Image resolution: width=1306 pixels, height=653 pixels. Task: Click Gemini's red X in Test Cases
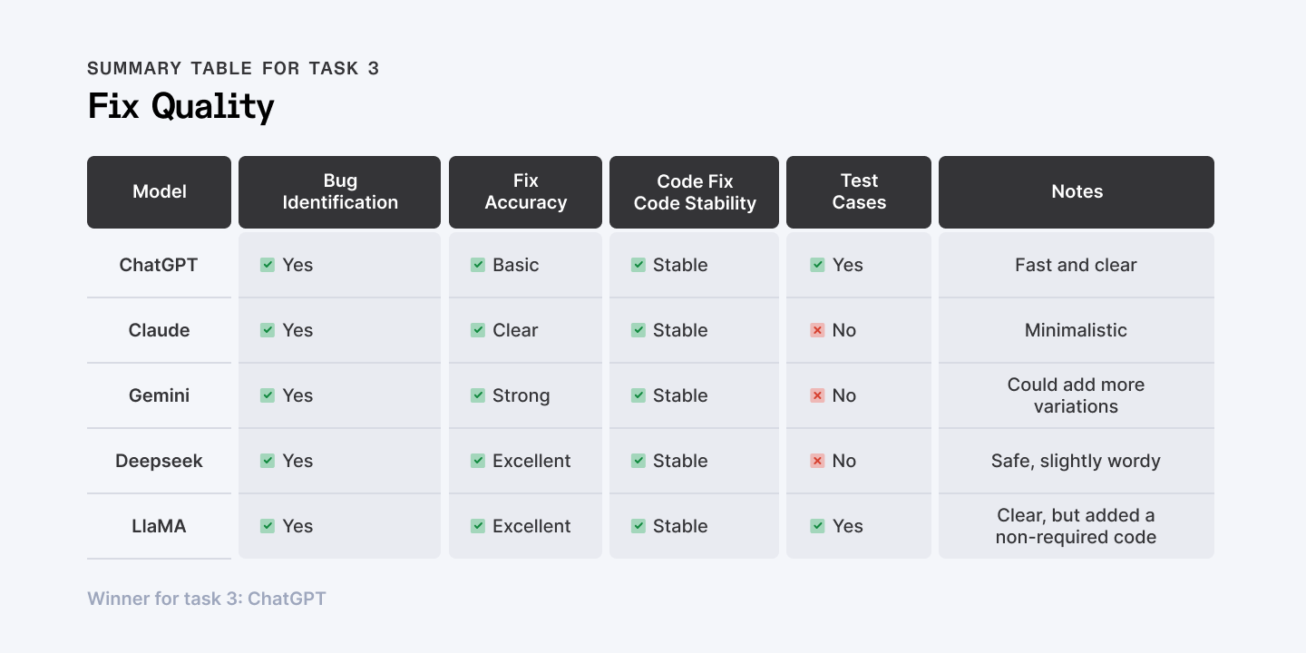click(x=817, y=395)
